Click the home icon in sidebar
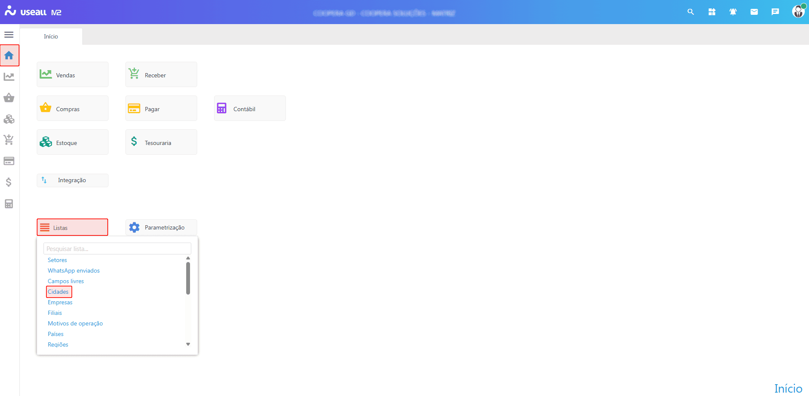 coord(9,55)
